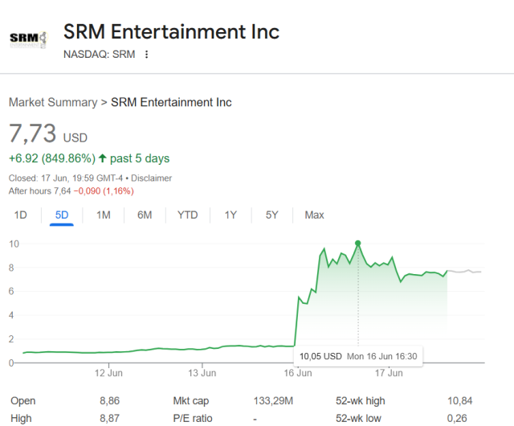Viewport: 514px width, 426px height.
Task: Click the +6.92 (849.86%) change text
Action: (52, 158)
